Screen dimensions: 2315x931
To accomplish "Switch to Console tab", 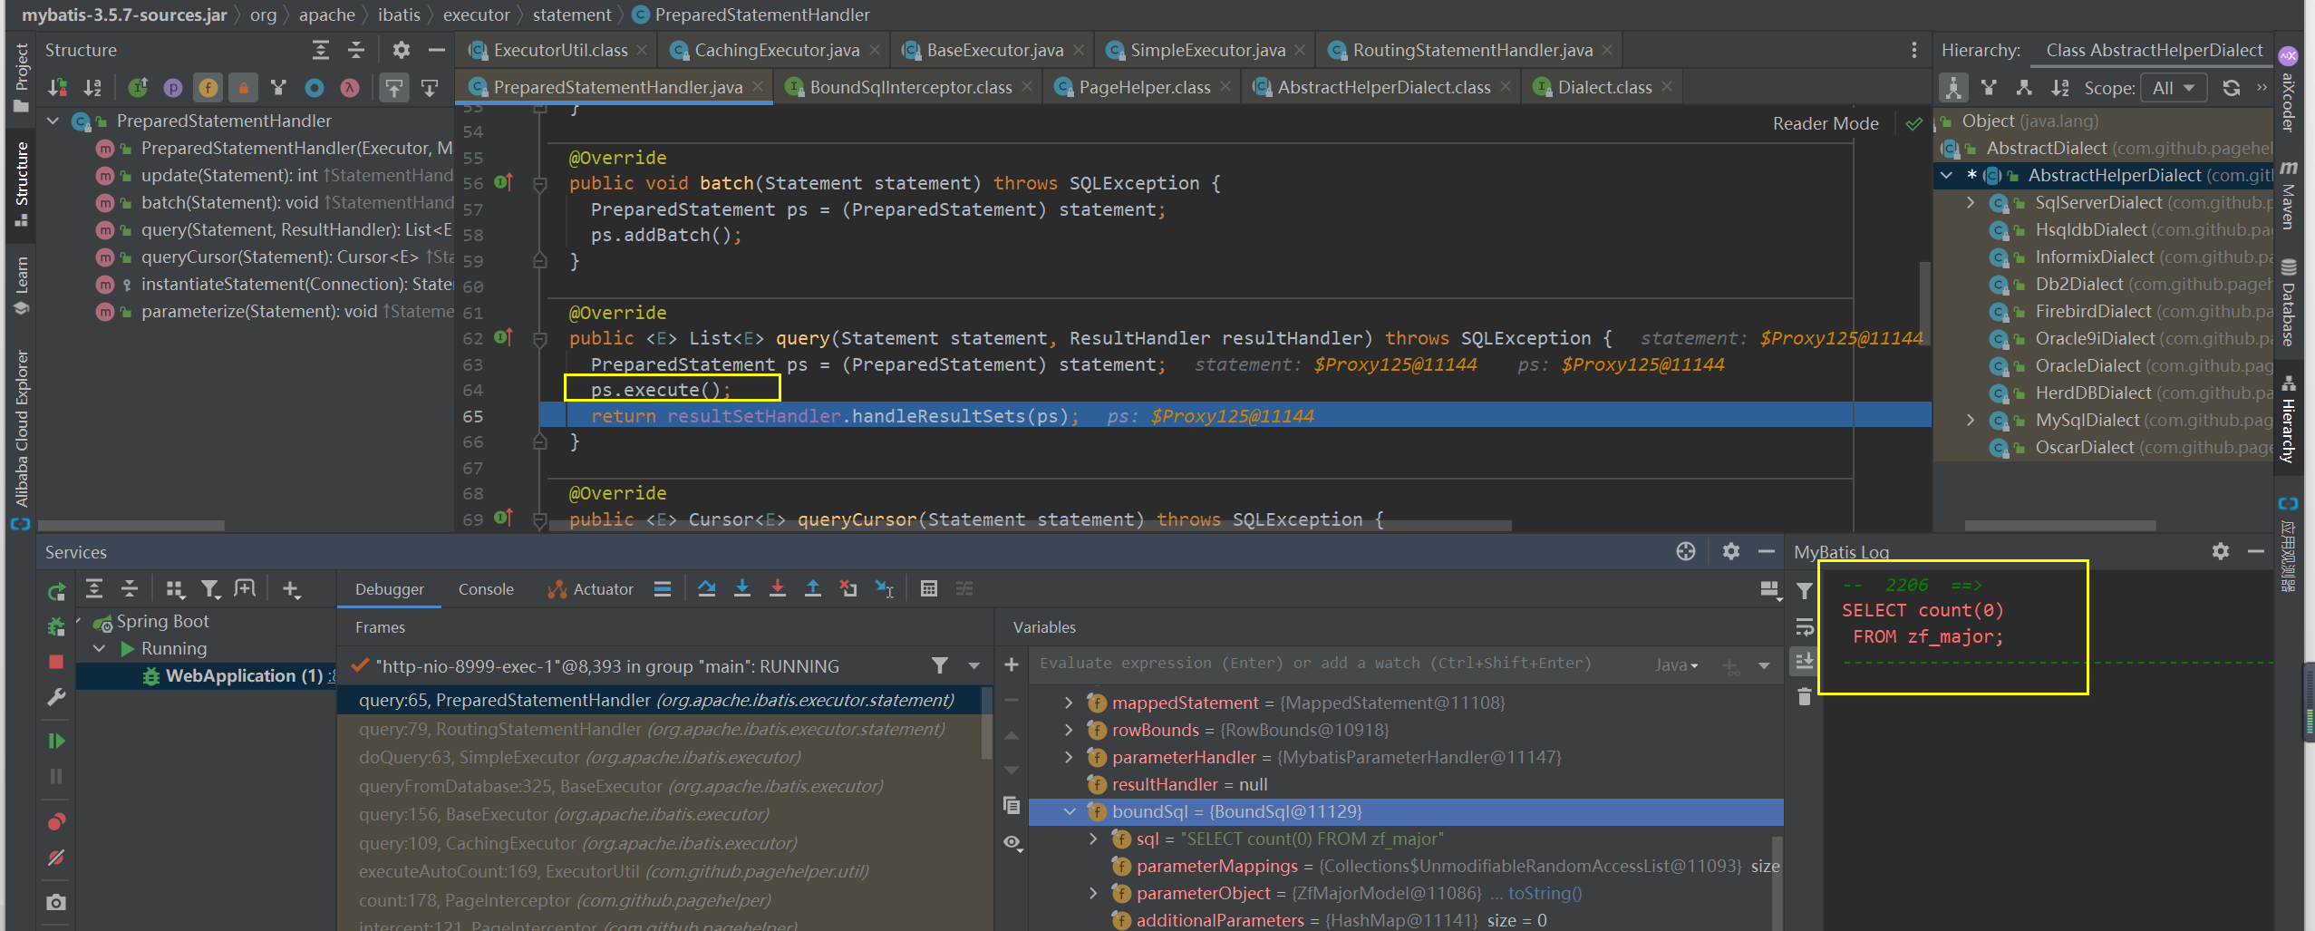I will [486, 589].
